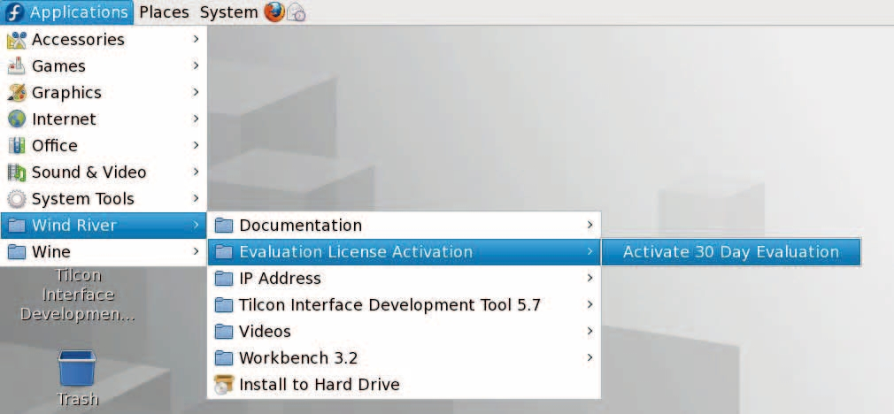Expand the IP Address submenu arrow
Screen dimensions: 894x414
click(x=590, y=279)
